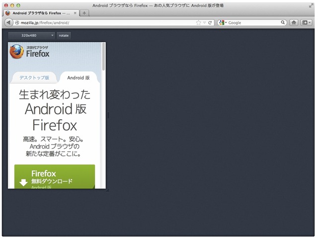Open the bookmarks menu button
Screen dimensions: 318x239
pos(306,22)
